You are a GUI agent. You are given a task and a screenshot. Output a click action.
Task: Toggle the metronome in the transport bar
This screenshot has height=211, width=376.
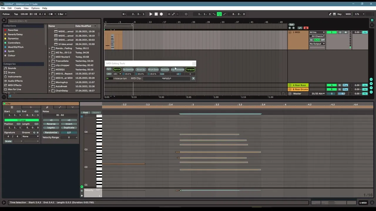tap(51, 14)
